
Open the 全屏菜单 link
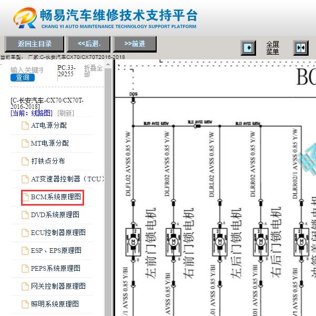[x=273, y=48]
